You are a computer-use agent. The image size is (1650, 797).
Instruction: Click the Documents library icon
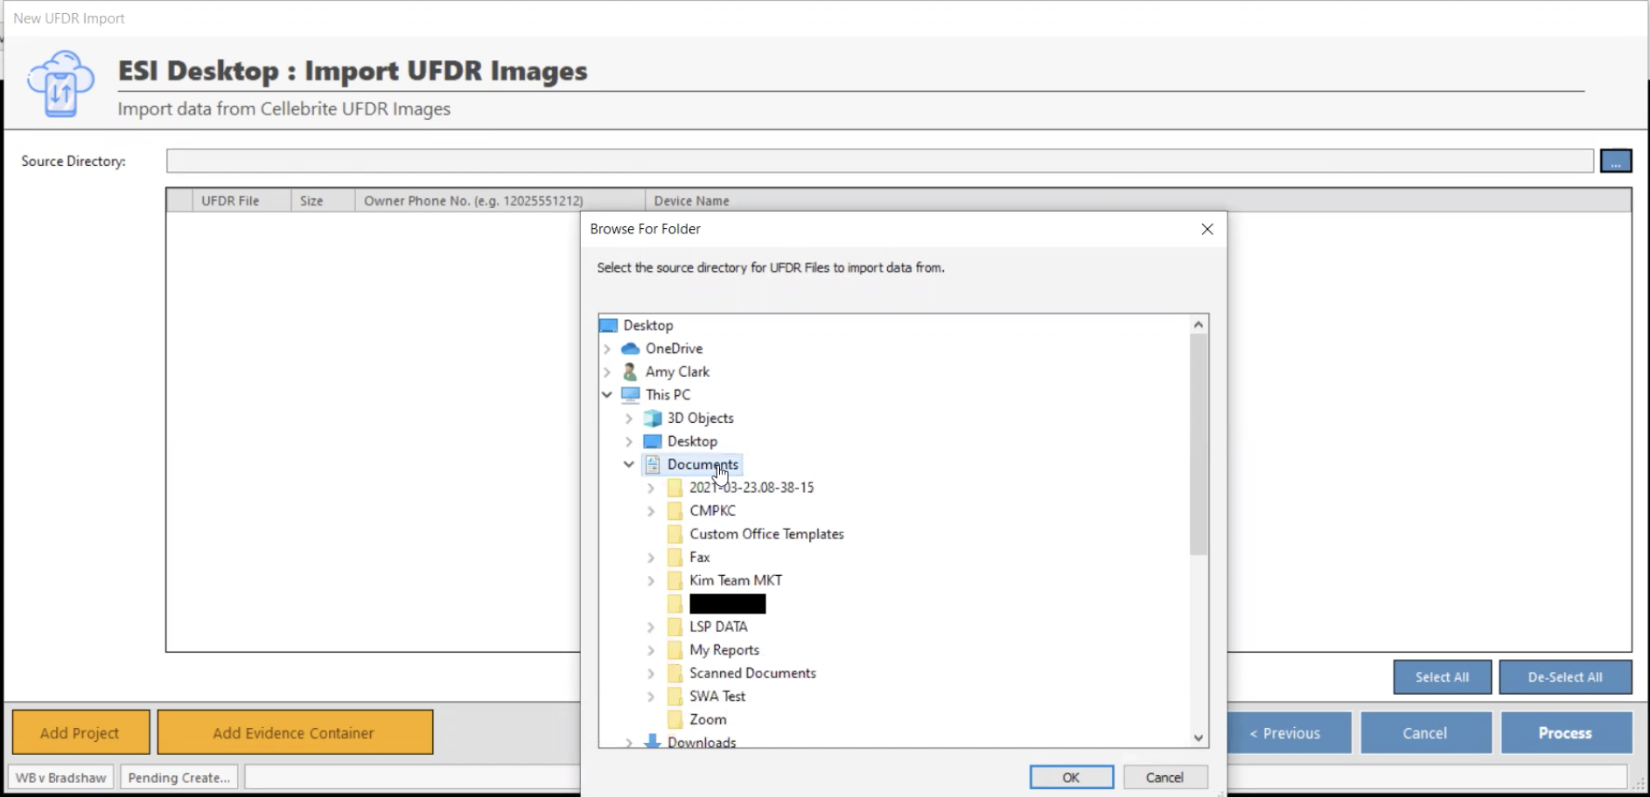tap(653, 465)
